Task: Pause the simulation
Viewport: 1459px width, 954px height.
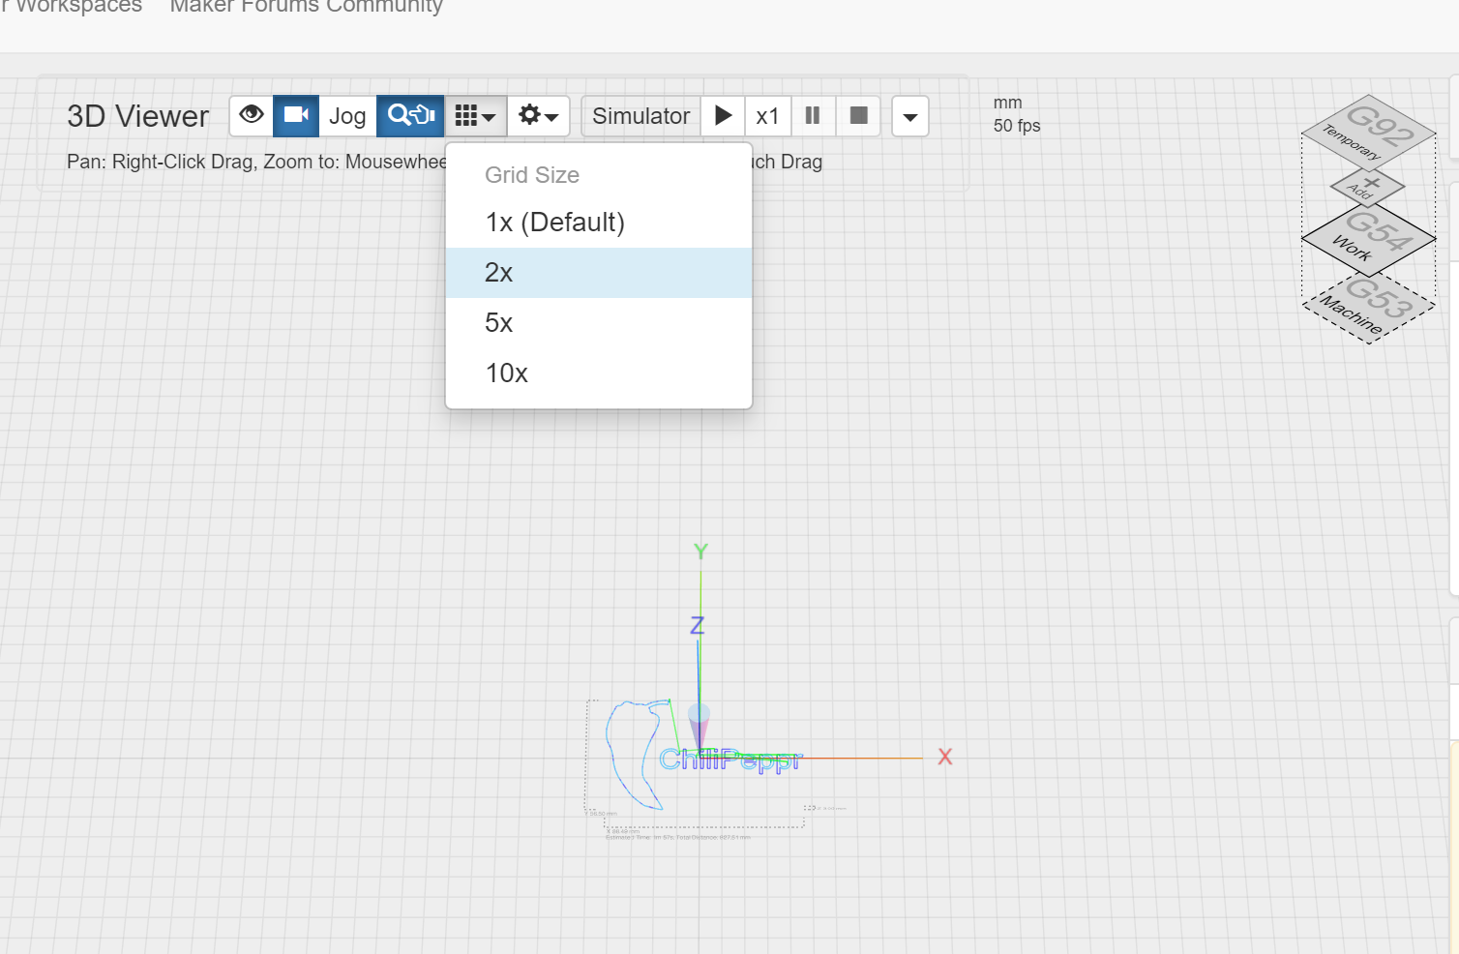Action: (x=813, y=116)
